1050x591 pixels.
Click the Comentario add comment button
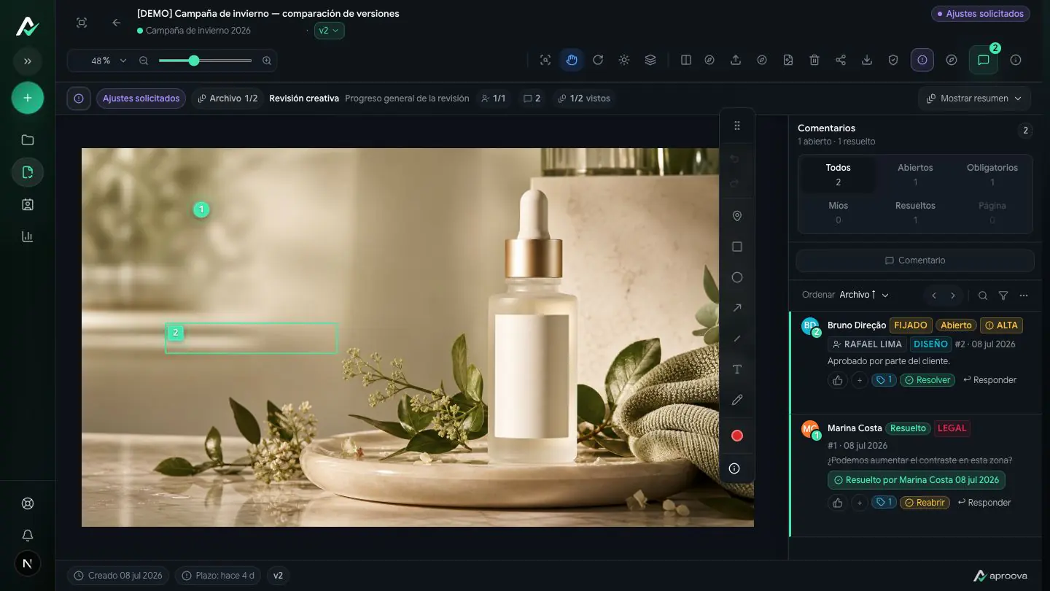point(915,260)
